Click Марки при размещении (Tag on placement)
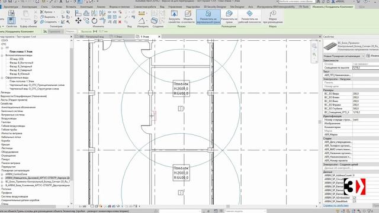Viewport: 379px width, 213px height. pos(272,17)
